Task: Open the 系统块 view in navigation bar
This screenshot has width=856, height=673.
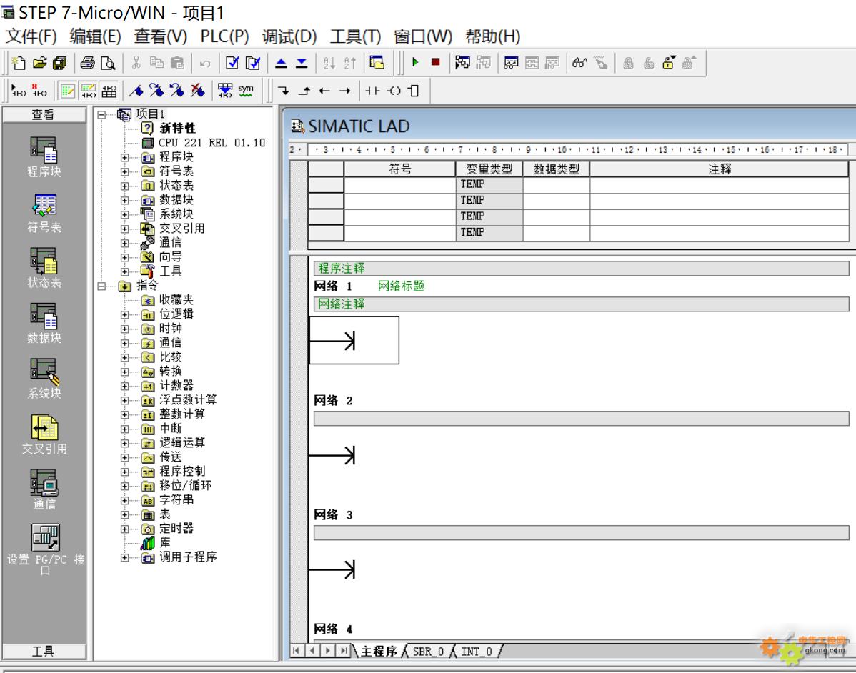Action: (x=44, y=379)
